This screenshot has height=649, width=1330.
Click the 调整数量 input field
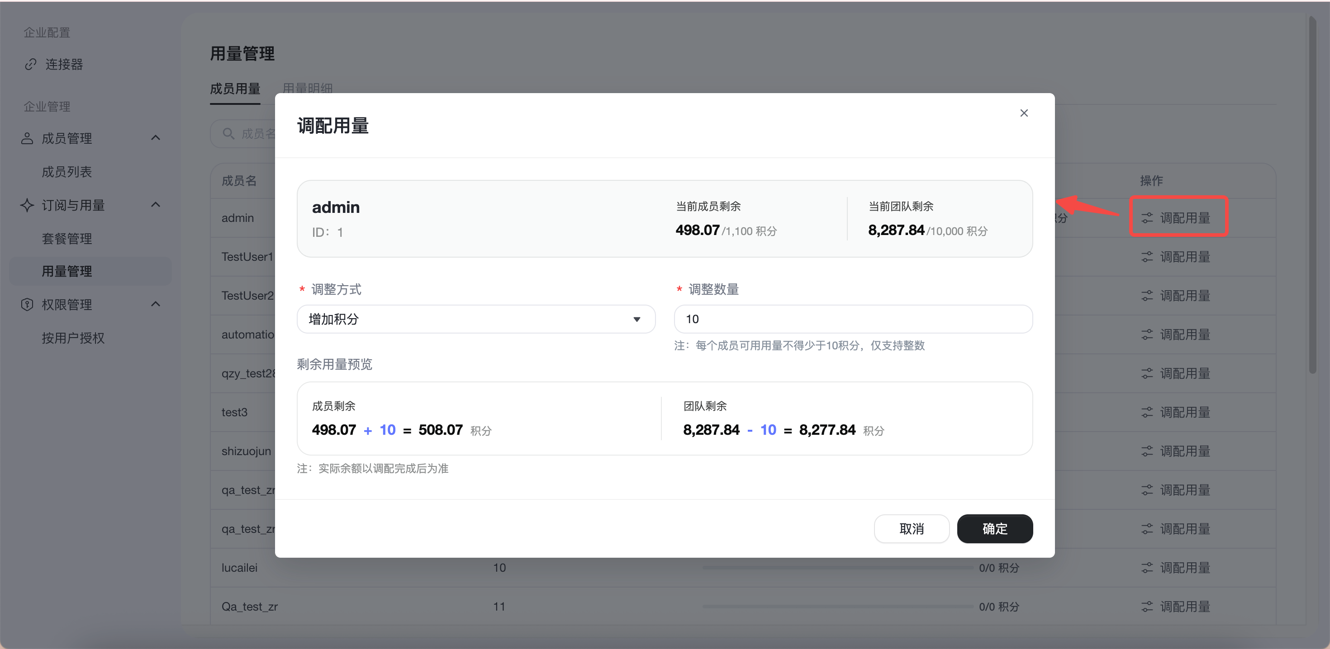pos(853,319)
